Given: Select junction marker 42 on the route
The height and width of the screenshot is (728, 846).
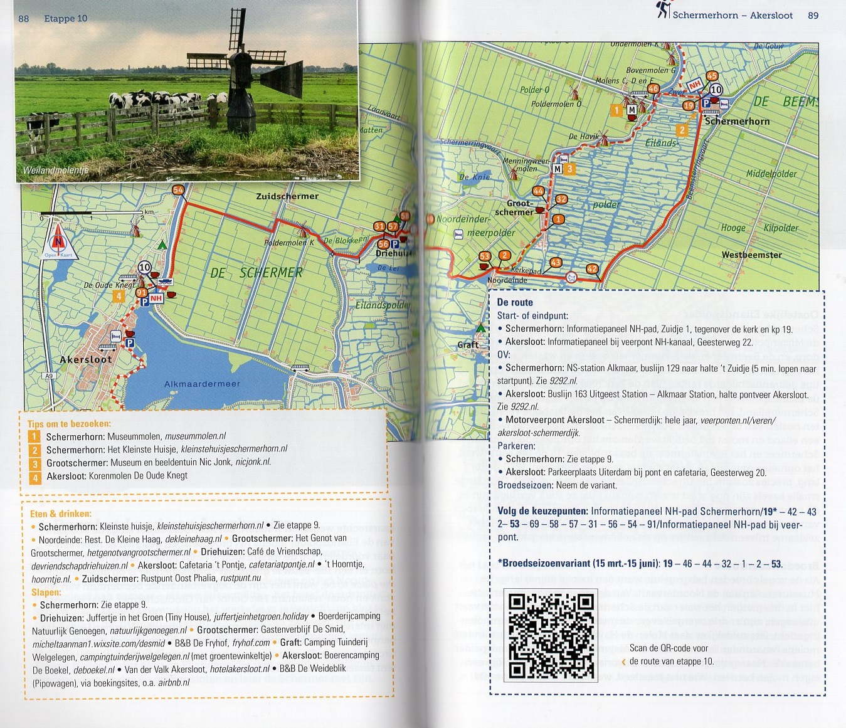Looking at the screenshot, I should (592, 269).
